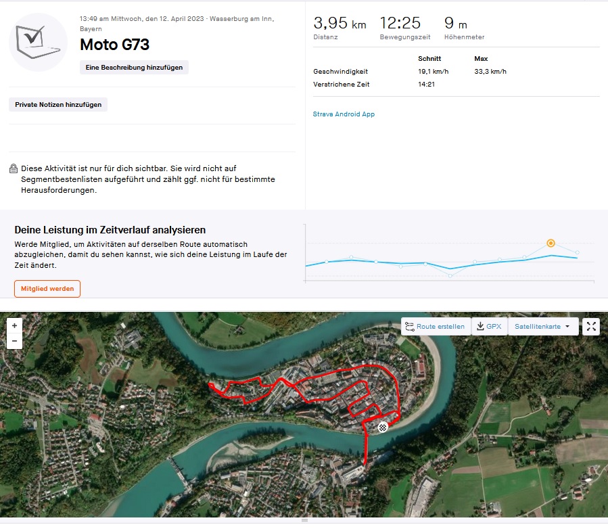608x531 pixels.
Task: Click the 12:25 Bewegungszeit stat
Action: tap(400, 24)
